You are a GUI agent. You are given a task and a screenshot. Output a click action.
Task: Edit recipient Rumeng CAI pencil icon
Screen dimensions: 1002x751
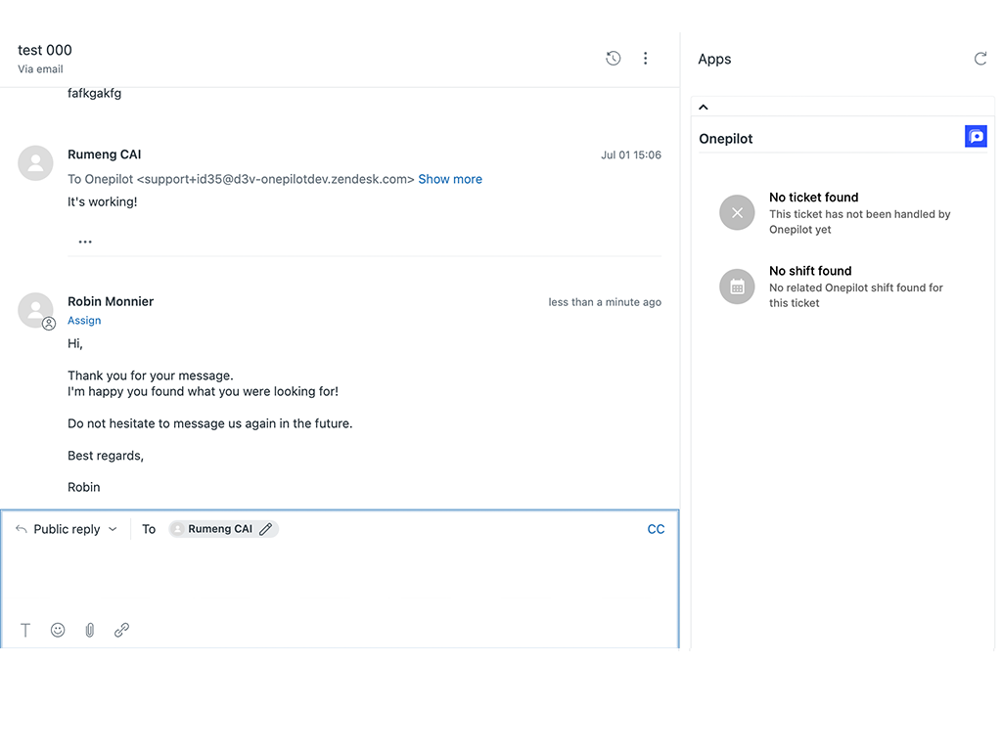coord(265,529)
